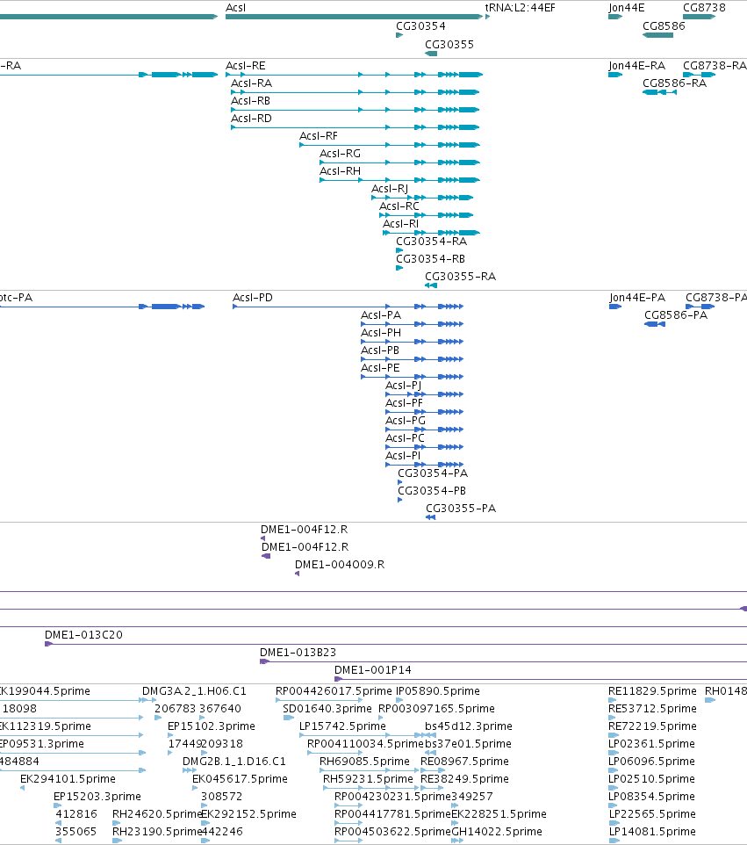This screenshot has height=845, width=747.
Task: Click EST RE08967.5prime
Action: click(x=464, y=761)
